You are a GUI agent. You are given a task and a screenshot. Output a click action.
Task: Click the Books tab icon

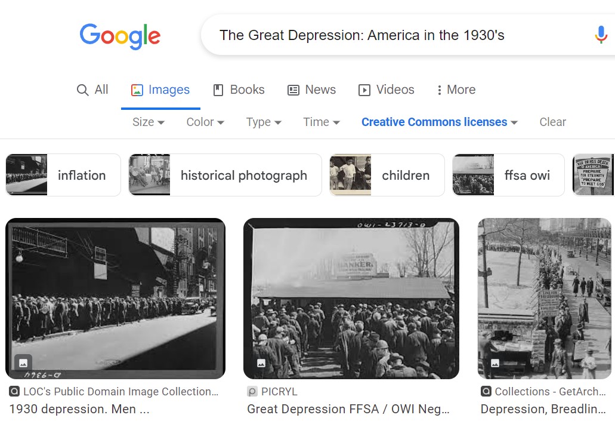click(x=218, y=90)
